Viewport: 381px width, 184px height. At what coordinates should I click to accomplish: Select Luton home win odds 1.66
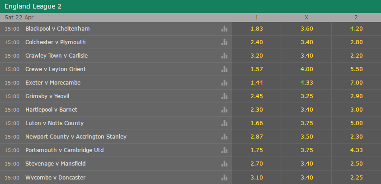pyautogui.click(x=257, y=123)
